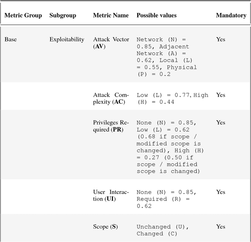
Task: Select the Privileges Required (PR) metric name
Action: tap(111, 126)
